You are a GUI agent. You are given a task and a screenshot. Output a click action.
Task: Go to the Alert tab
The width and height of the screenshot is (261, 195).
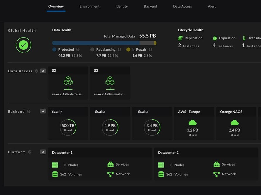pos(212,6)
